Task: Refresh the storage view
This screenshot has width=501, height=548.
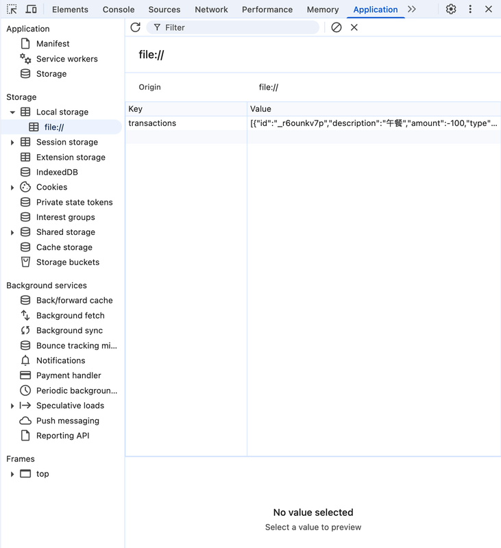Action: 135,27
